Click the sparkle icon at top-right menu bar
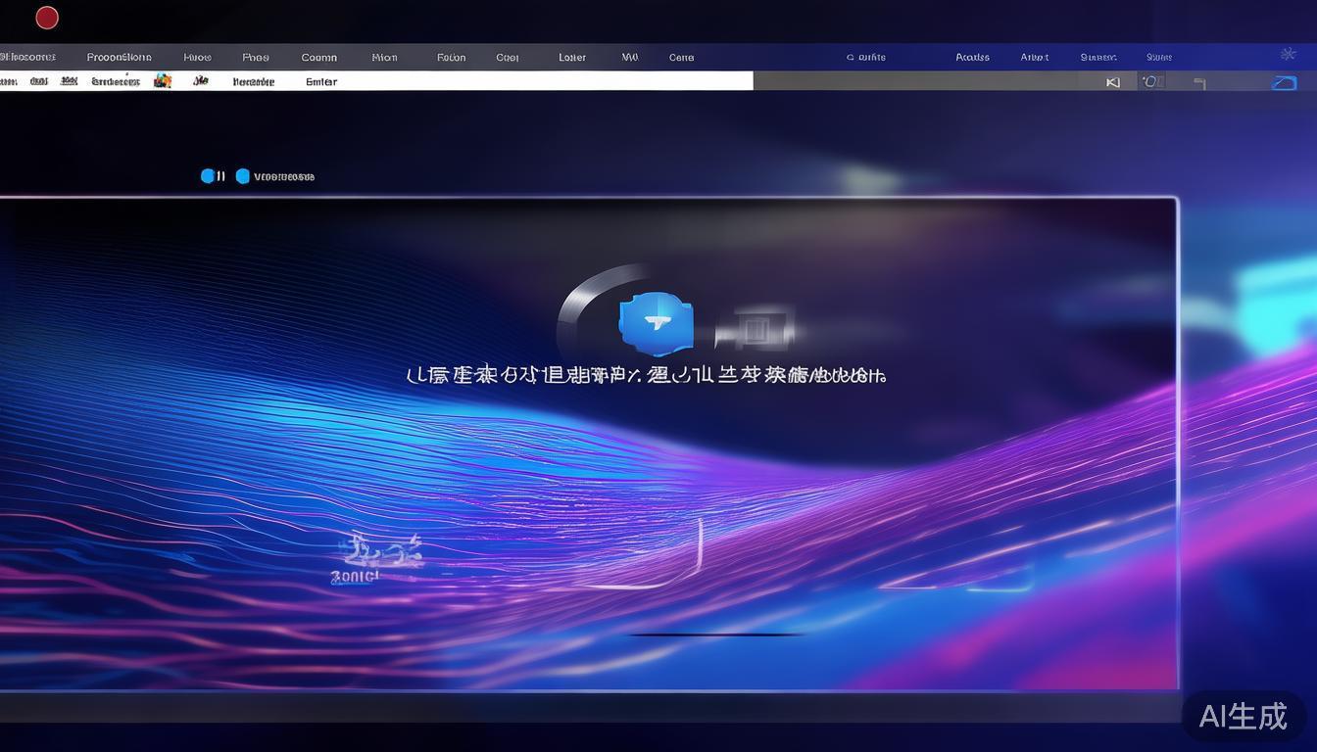This screenshot has height=752, width=1317. [x=1288, y=54]
